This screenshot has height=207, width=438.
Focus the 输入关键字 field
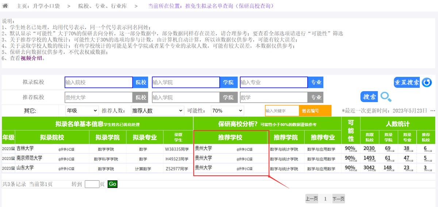coord(282,111)
